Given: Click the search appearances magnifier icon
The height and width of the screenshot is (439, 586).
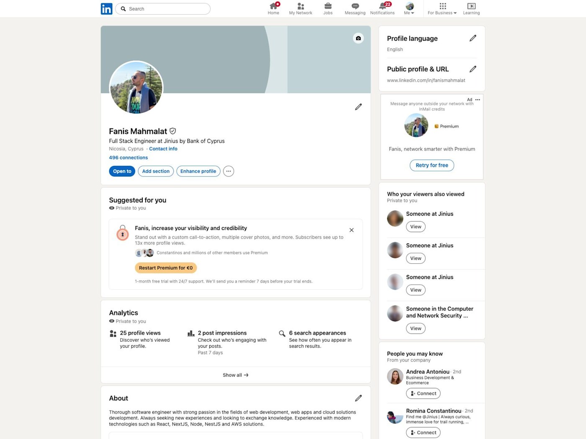Looking at the screenshot, I should pyautogui.click(x=282, y=333).
